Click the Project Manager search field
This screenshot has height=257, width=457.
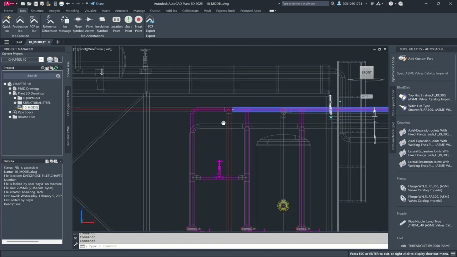pyautogui.click(x=32, y=76)
